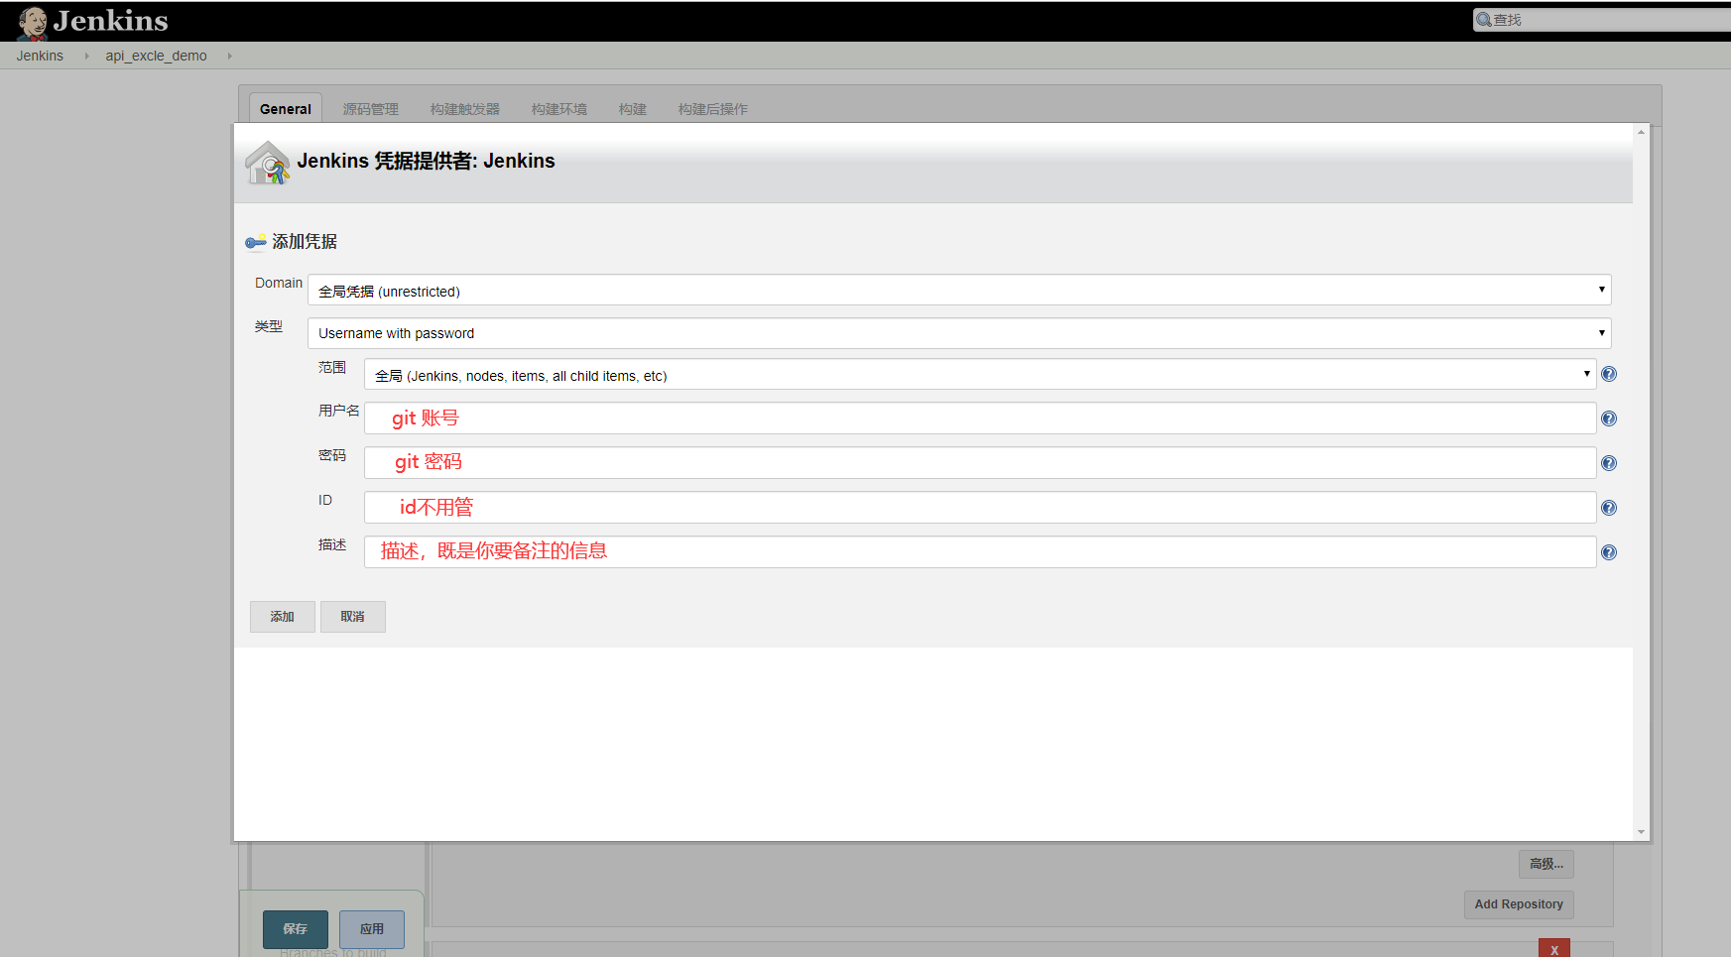Click the 查找 search box
The width and height of the screenshot is (1731, 957).
point(1602,20)
